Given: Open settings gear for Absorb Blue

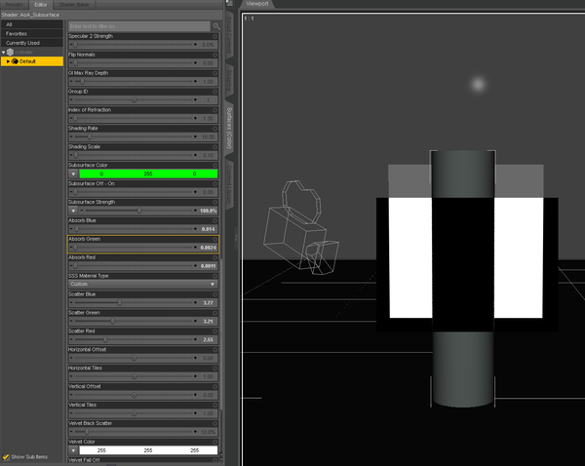Looking at the screenshot, I should [x=214, y=220].
